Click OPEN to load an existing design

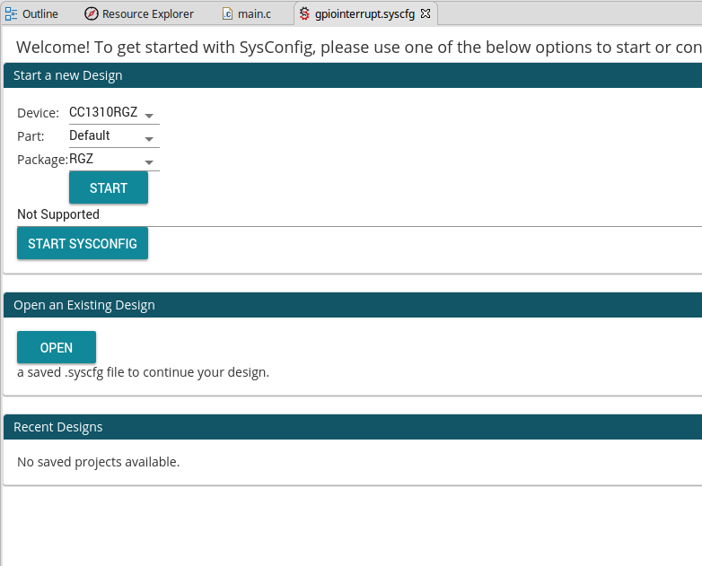coord(57,347)
